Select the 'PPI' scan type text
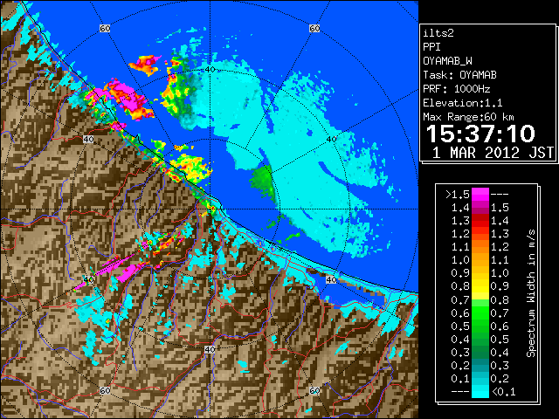559x419 pixels. 431,47
